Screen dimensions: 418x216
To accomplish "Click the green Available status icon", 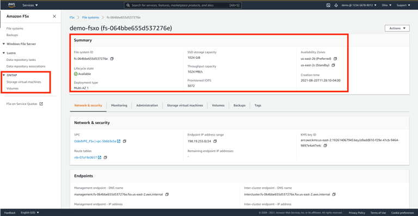I will pyautogui.click(x=76, y=74).
